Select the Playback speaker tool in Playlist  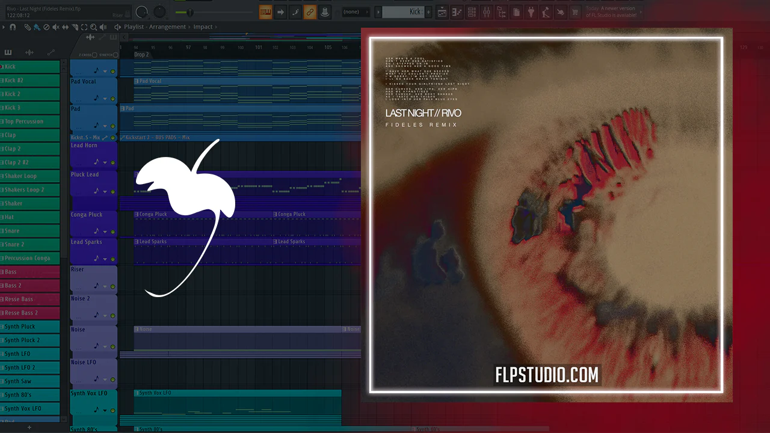[x=102, y=27]
